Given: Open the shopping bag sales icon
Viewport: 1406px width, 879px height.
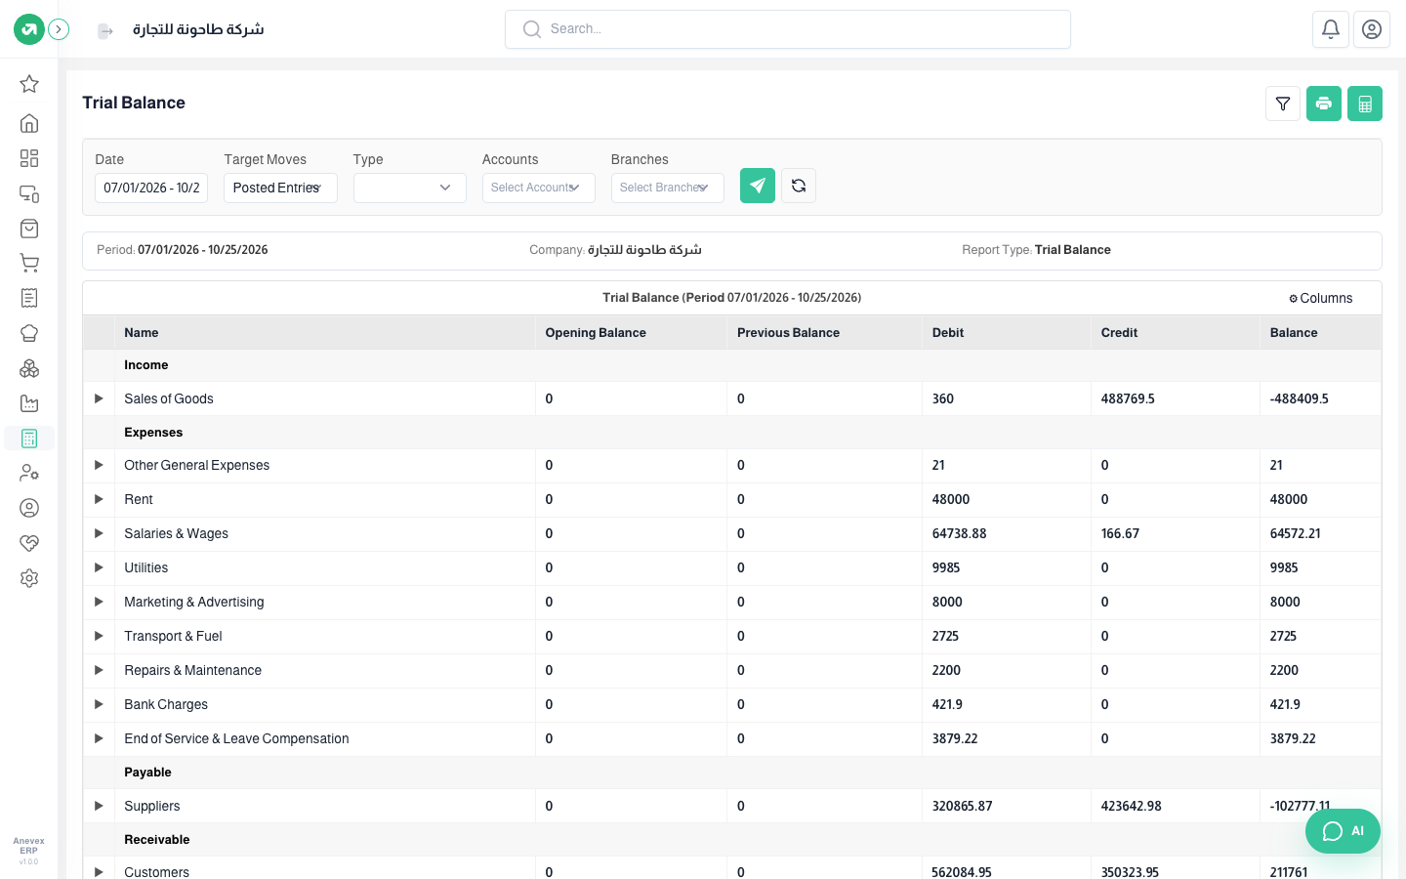Looking at the screenshot, I should point(29,229).
